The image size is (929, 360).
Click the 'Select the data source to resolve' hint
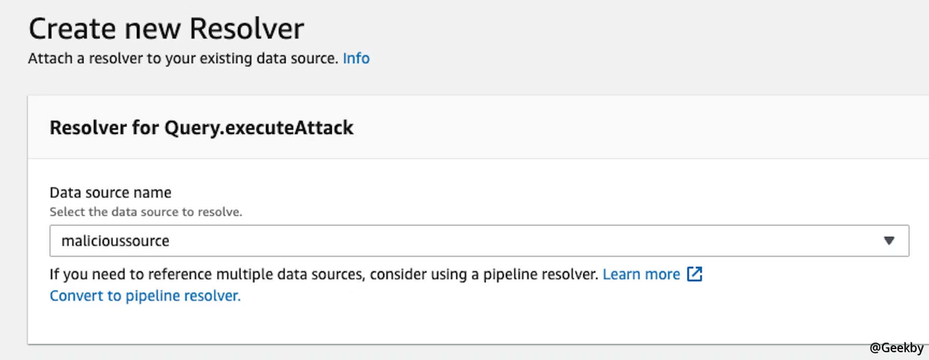146,212
